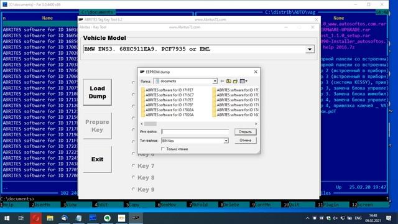398x224 pixels.
Task: Select the Key 9 radio button
Action: [133, 189]
